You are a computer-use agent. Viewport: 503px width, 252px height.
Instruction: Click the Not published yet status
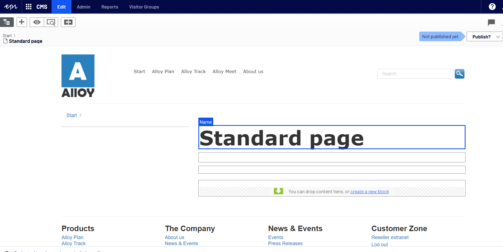click(440, 36)
